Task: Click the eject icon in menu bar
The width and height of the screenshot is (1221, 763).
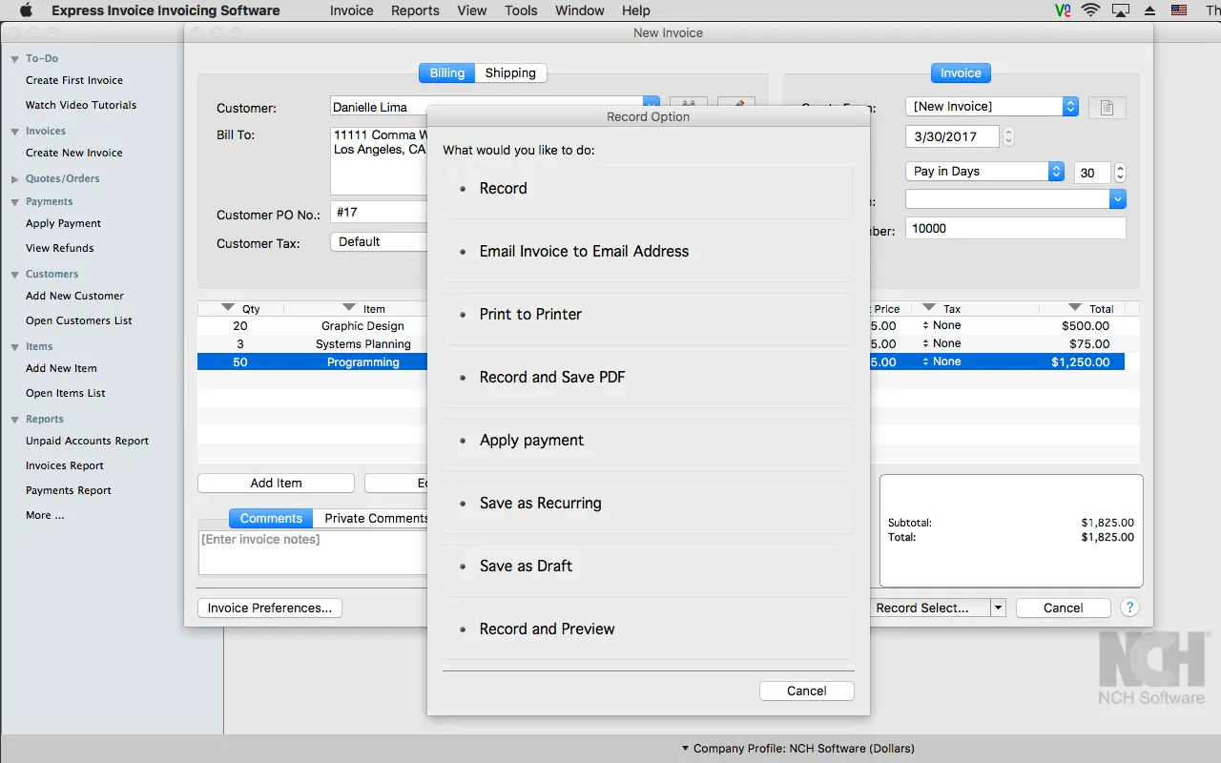Action: 1149,10
